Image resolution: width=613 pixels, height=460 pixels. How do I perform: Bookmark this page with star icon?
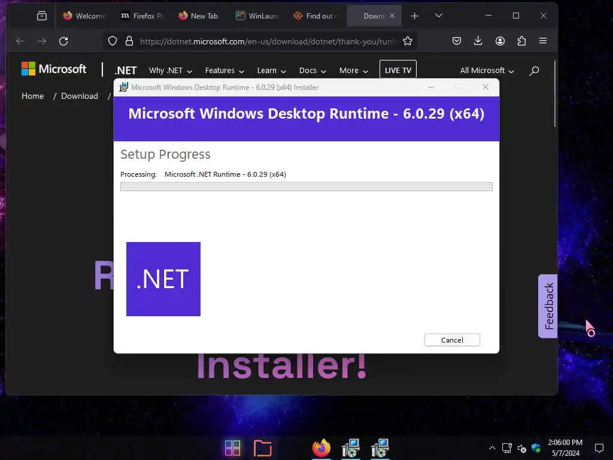407,41
